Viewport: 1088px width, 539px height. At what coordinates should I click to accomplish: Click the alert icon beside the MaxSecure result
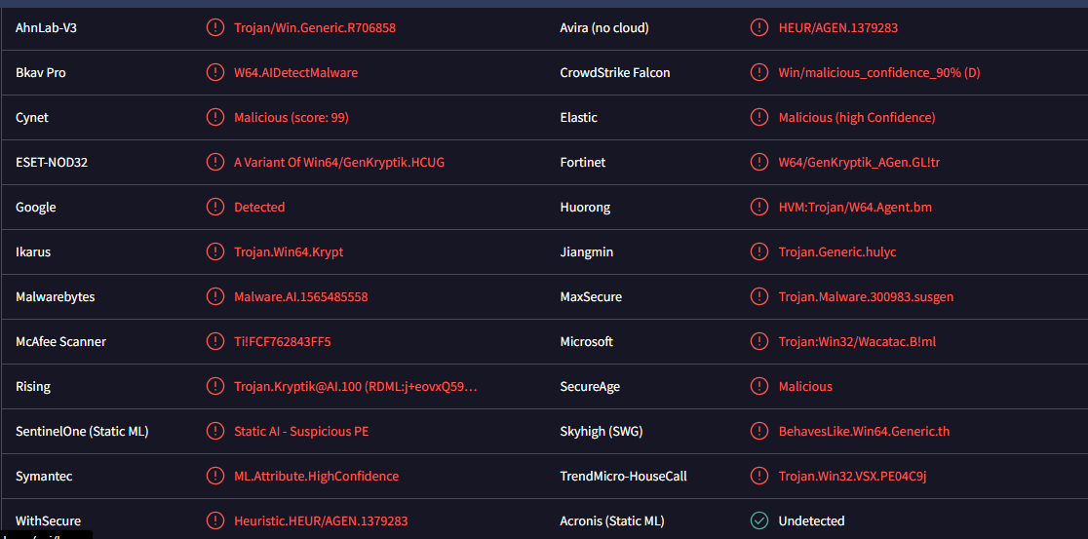[x=759, y=297]
